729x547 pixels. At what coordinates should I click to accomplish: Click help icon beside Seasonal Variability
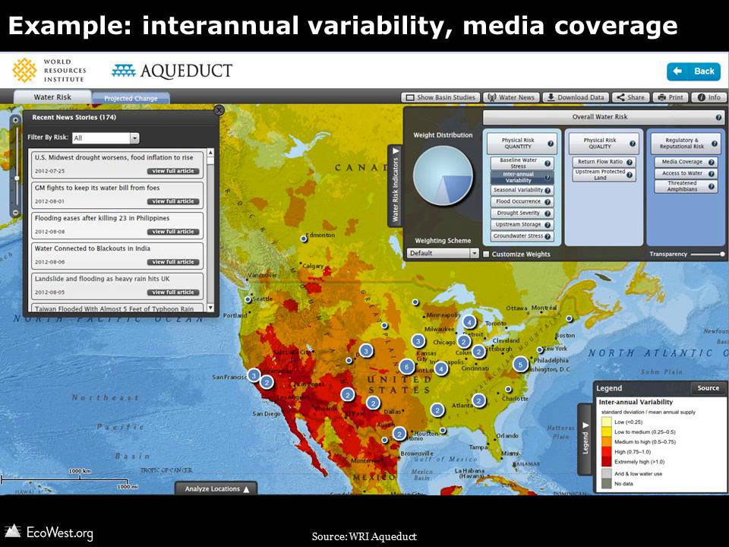[548, 190]
